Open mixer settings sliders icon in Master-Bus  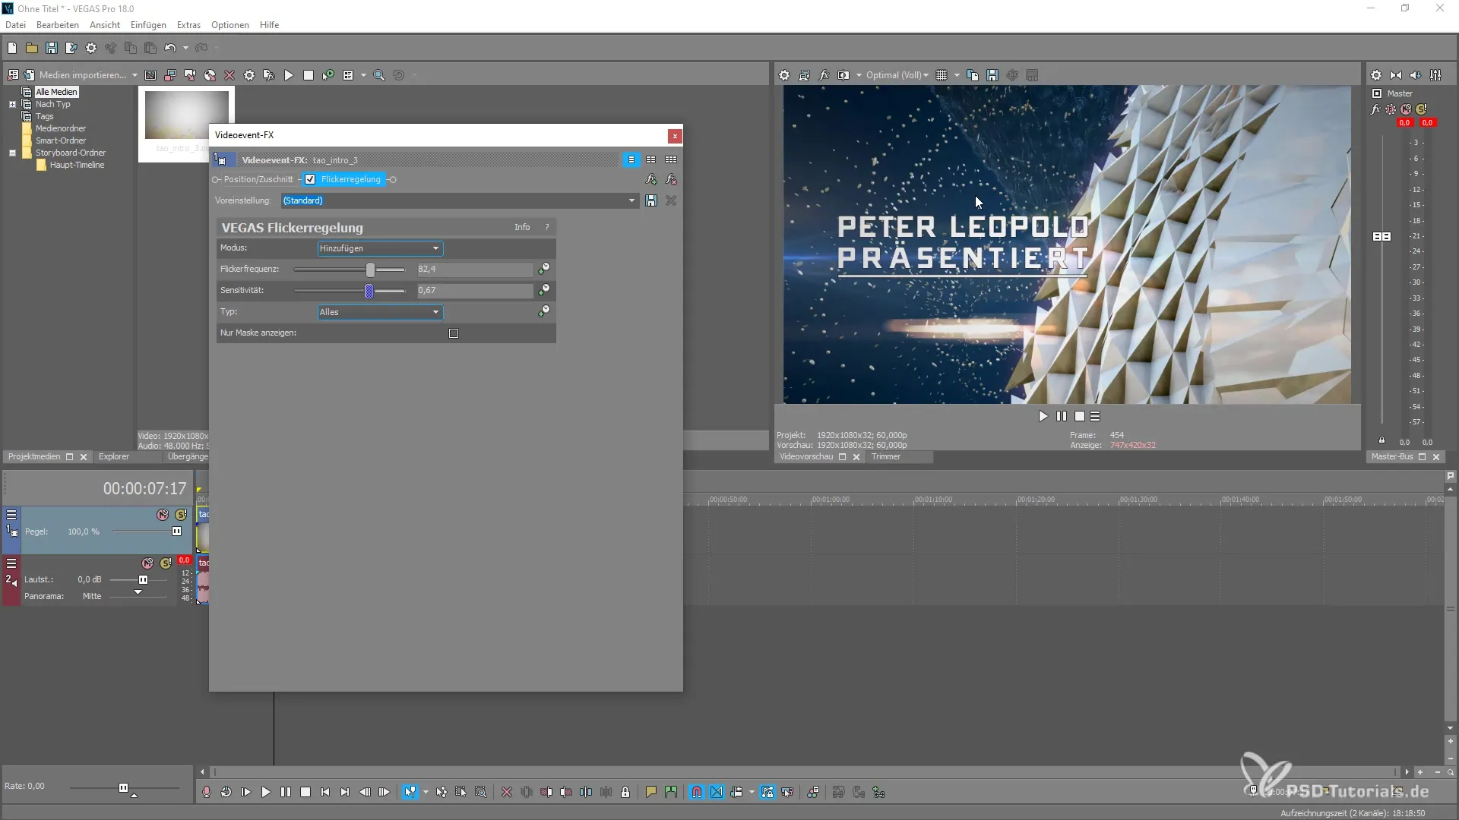pos(1435,75)
